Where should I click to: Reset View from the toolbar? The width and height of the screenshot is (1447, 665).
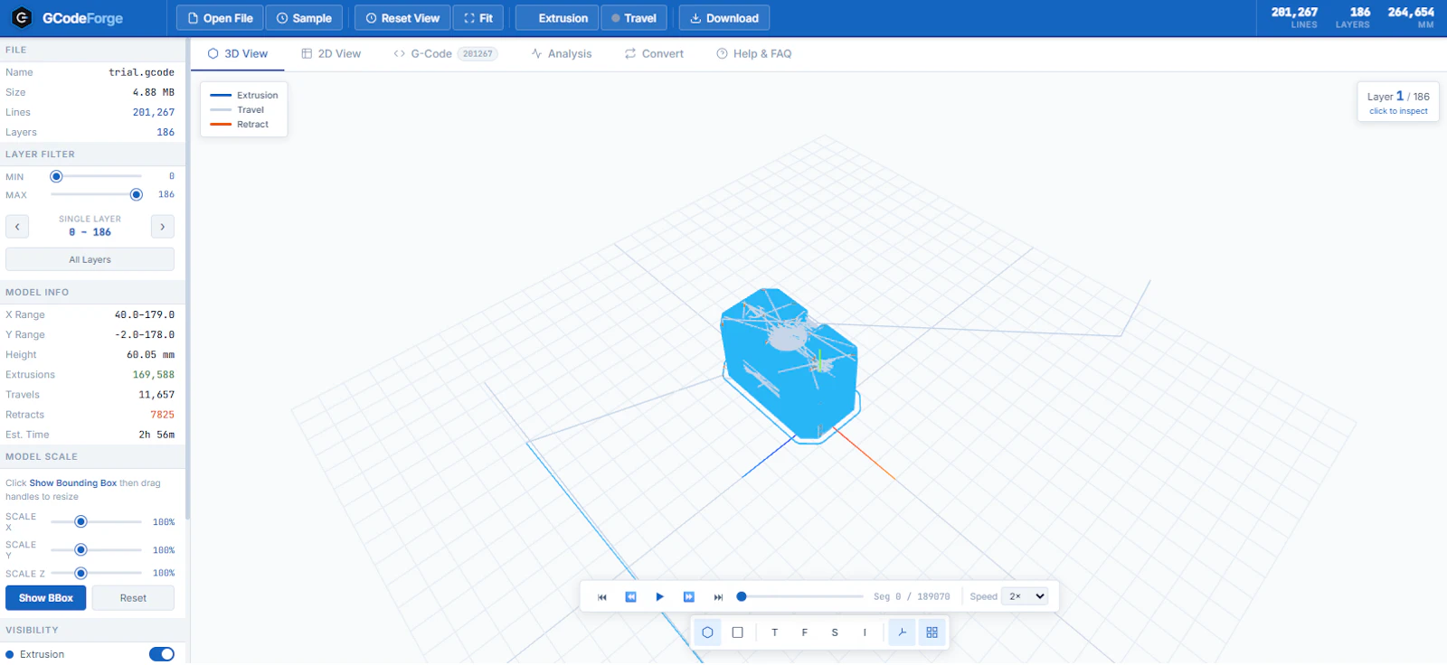pos(402,18)
